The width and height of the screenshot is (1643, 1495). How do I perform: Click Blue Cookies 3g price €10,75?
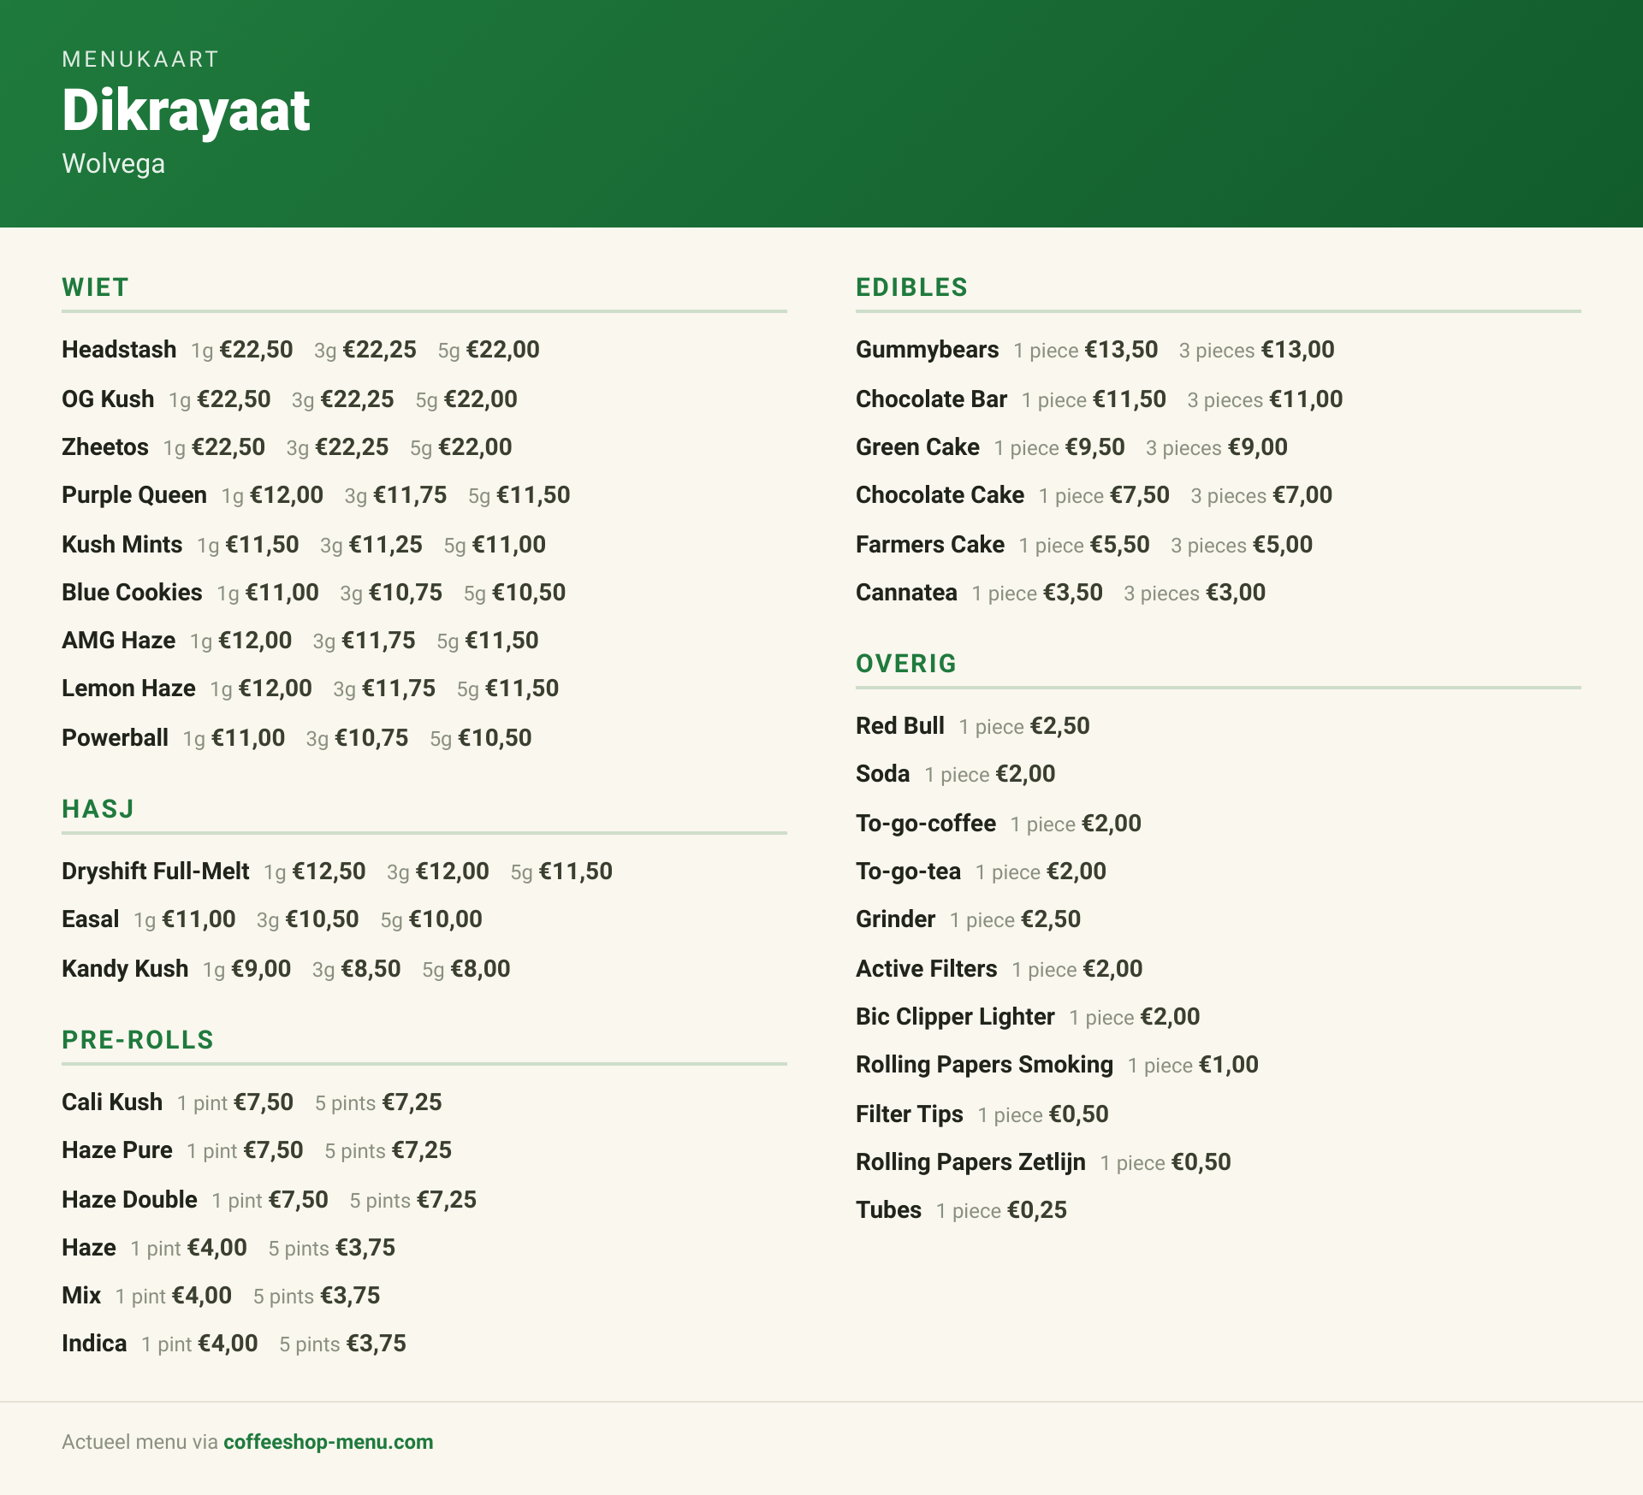406,593
